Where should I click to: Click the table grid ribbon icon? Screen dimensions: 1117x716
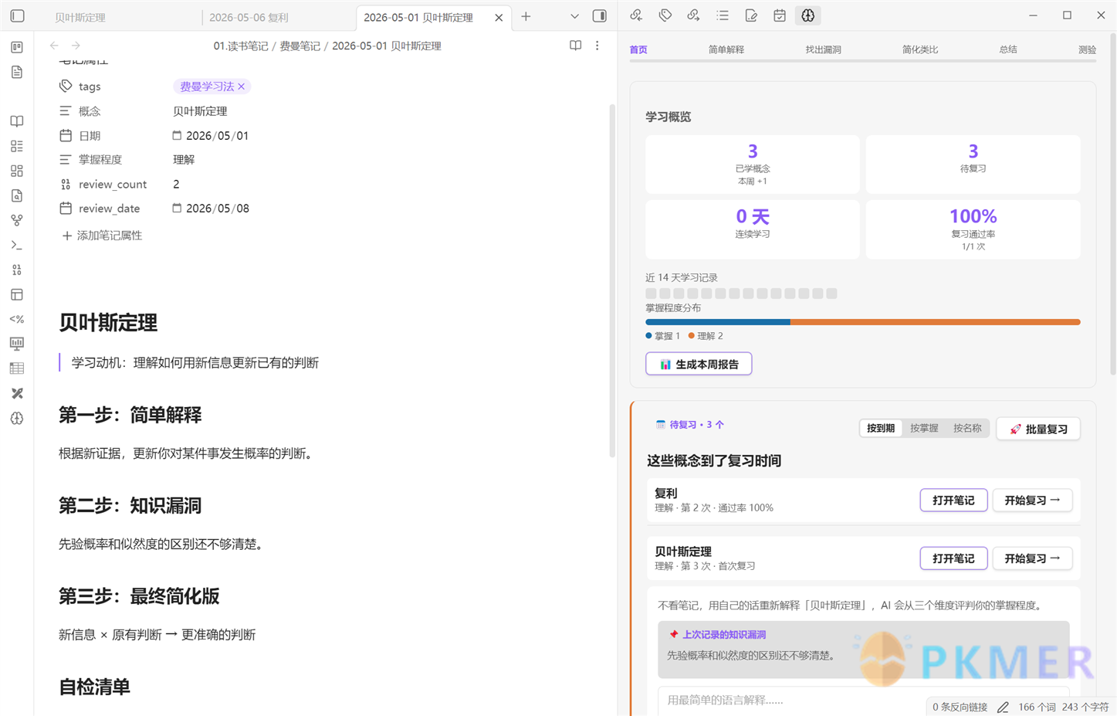[x=17, y=368]
